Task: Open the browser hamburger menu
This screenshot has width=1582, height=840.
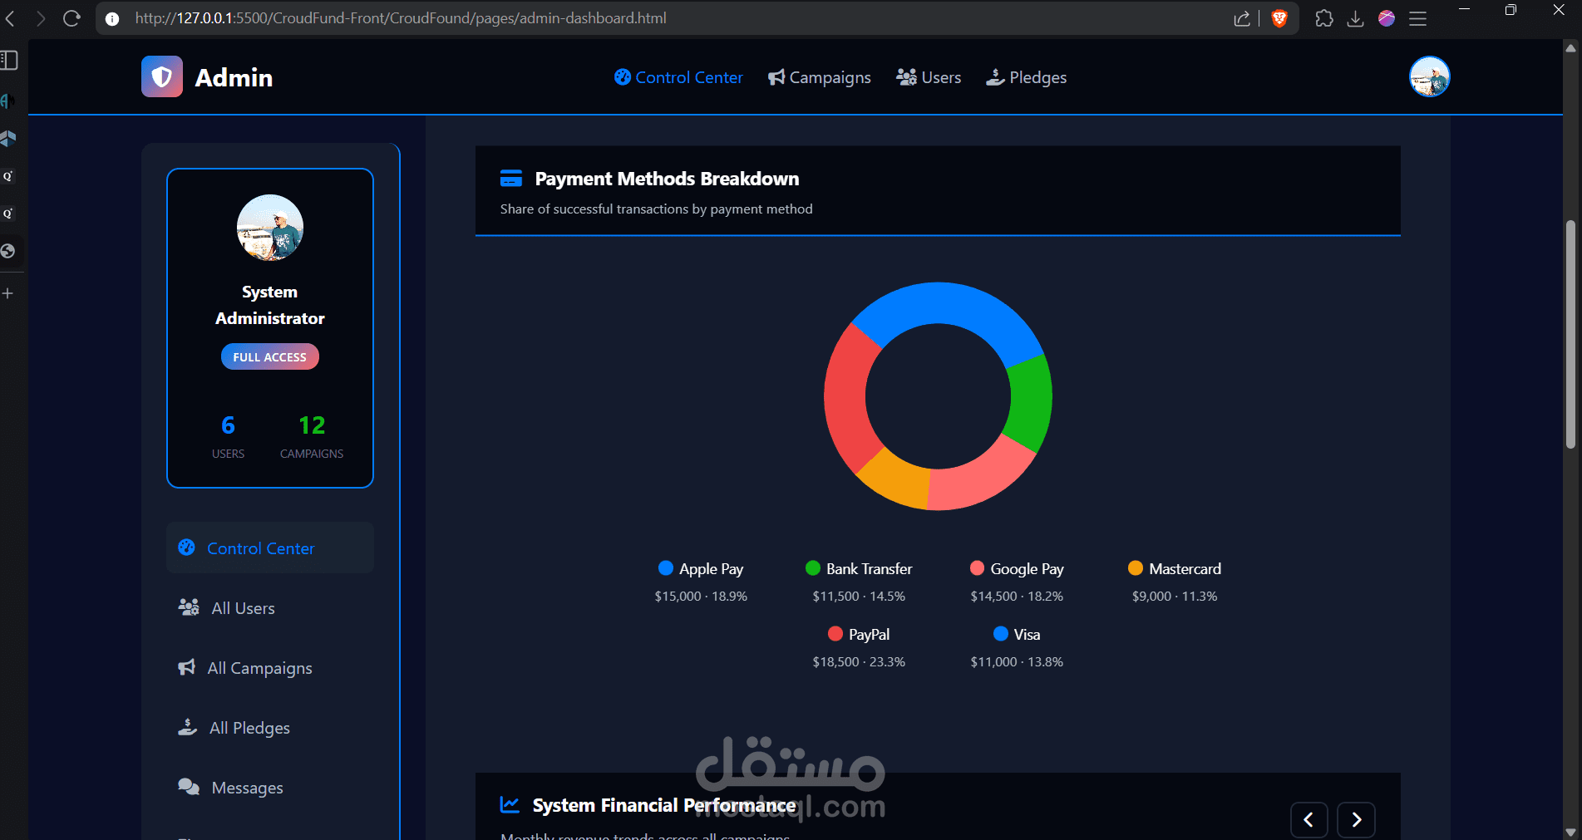Action: tap(1418, 18)
